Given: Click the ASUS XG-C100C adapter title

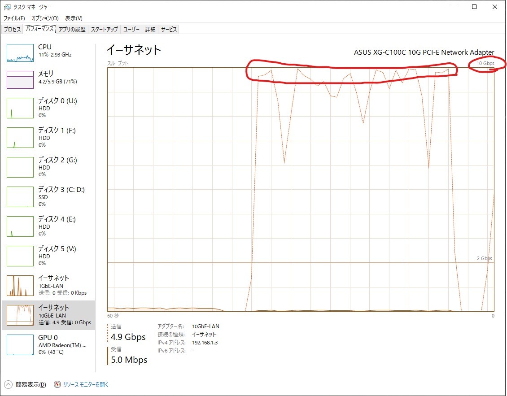Looking at the screenshot, I should tap(424, 52).
